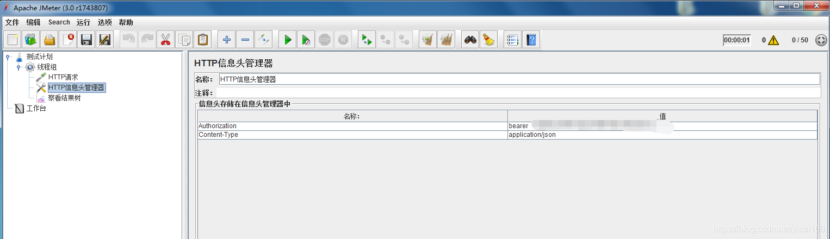Paste the element with the clipboard icon
Image resolution: width=830 pixels, height=239 pixels.
coord(203,40)
